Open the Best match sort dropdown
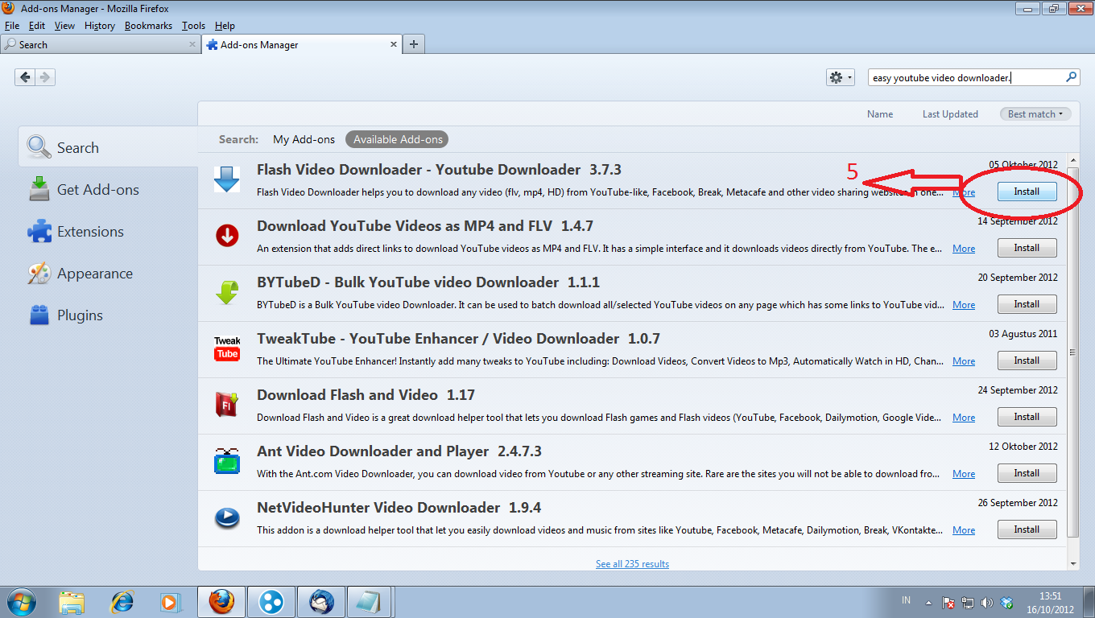 [1035, 114]
